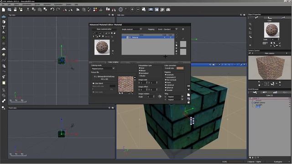Click the Cut scissors icon
Viewport: 292px width, 164px height.
[28, 10]
